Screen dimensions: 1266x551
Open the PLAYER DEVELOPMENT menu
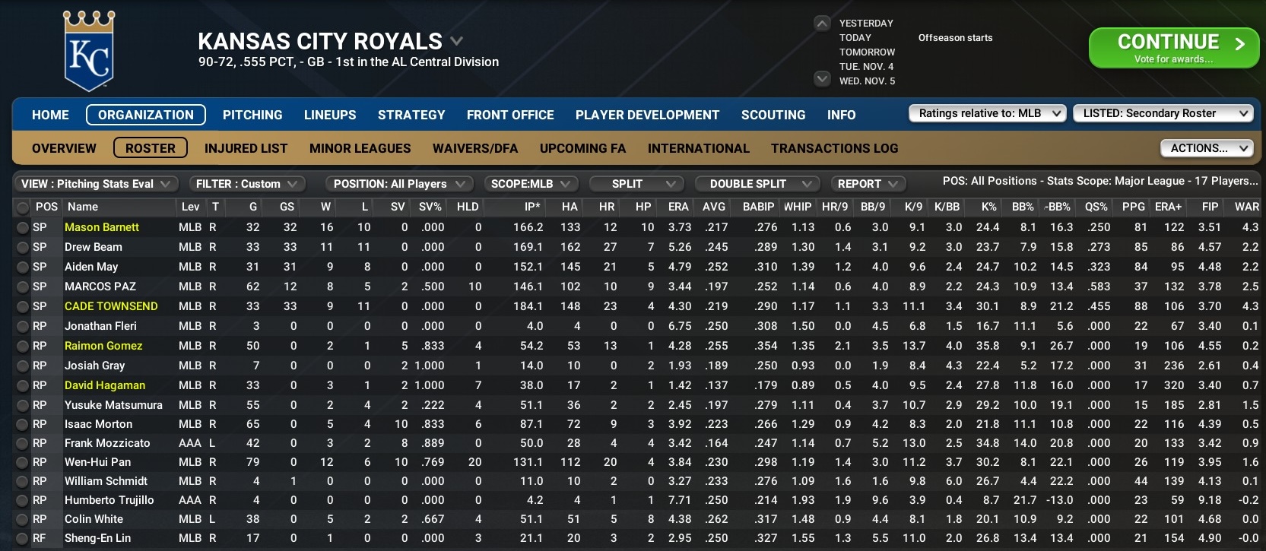[x=647, y=115]
